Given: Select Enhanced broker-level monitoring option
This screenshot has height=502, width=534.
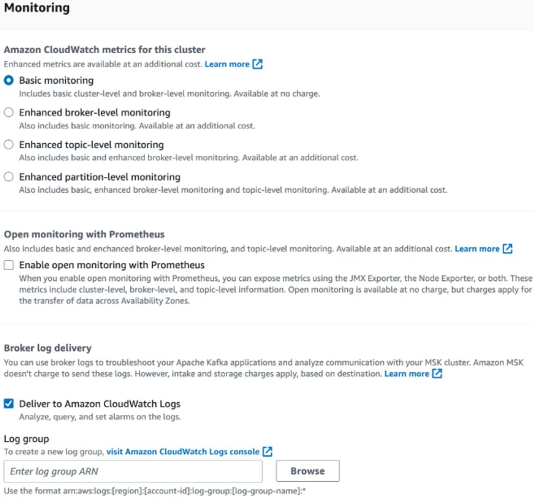Looking at the screenshot, I should click(x=8, y=112).
